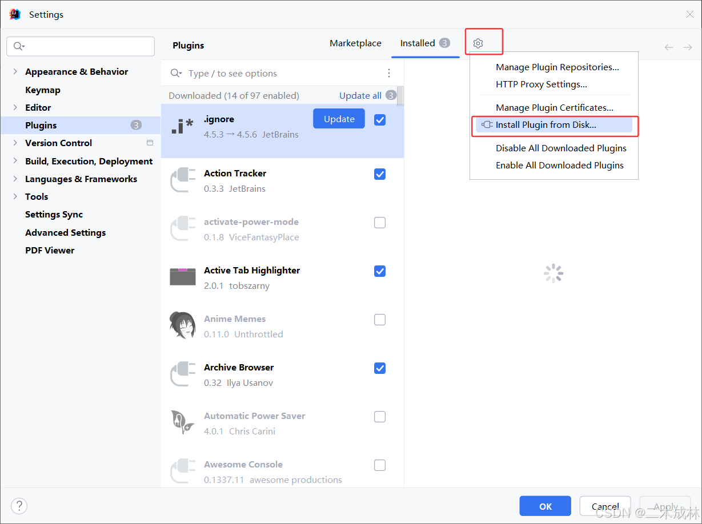Click the Version Control project-level indicator icon
The width and height of the screenshot is (702, 524).
[x=150, y=143]
